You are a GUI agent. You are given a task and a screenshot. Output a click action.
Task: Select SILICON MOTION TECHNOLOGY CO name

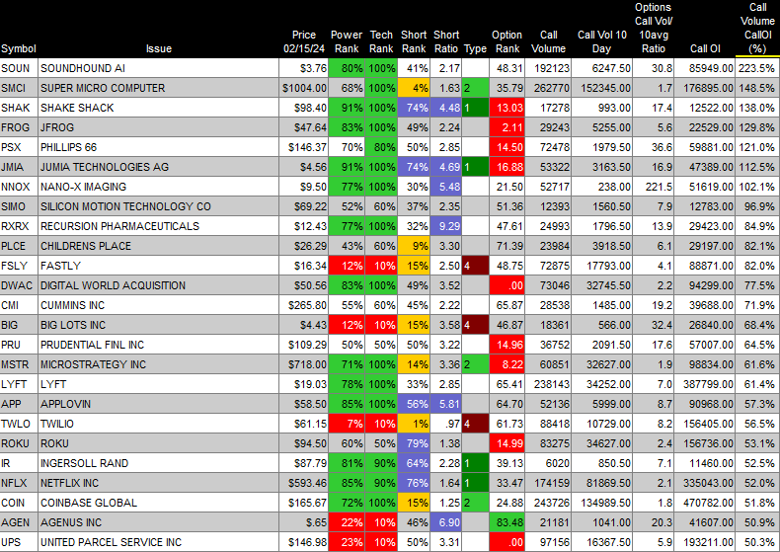(x=125, y=206)
